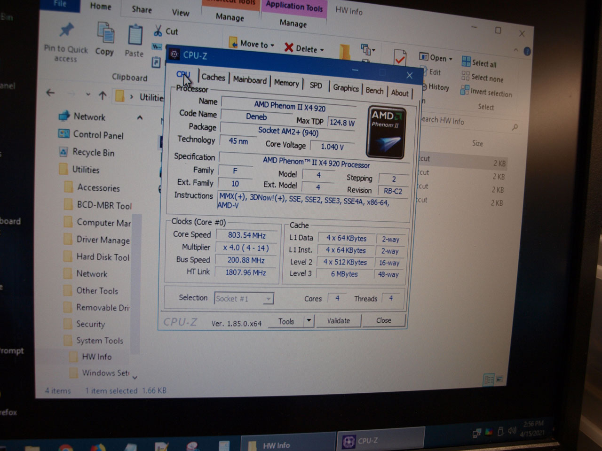The image size is (602, 451).
Task: Switch to the Caches tab
Action: (213, 78)
